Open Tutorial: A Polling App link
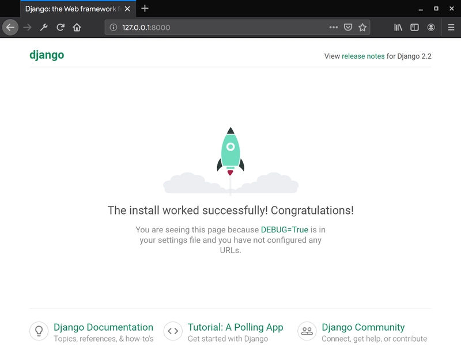The height and width of the screenshot is (356, 461). coord(235,327)
